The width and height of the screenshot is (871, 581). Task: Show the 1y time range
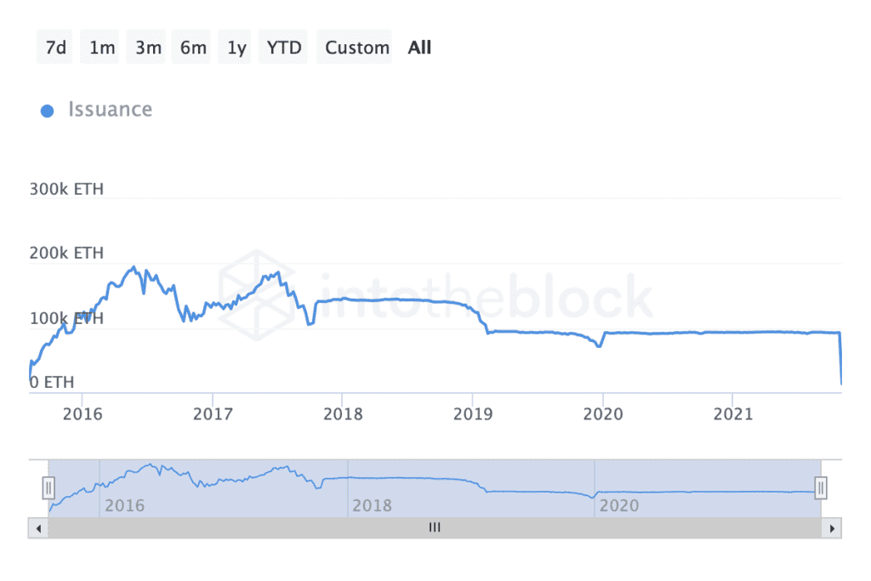pos(236,48)
